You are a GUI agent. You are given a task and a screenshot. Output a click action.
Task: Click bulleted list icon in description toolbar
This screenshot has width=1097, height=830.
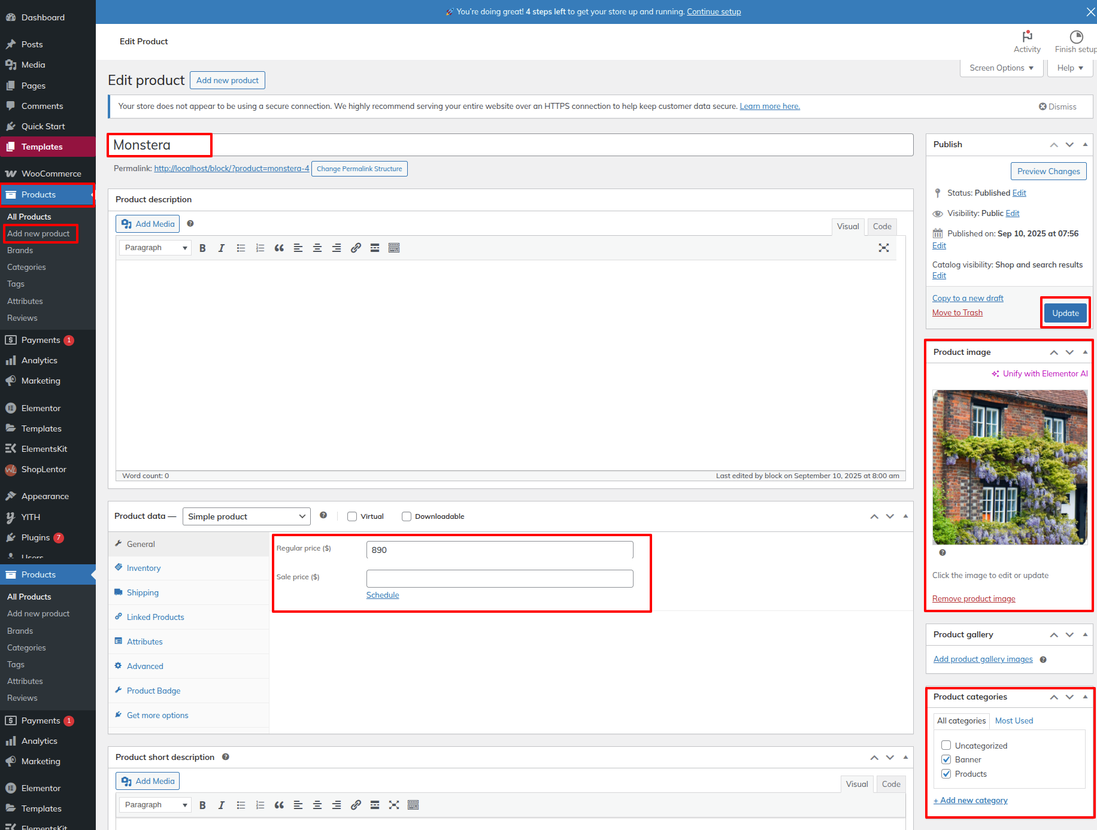point(241,248)
